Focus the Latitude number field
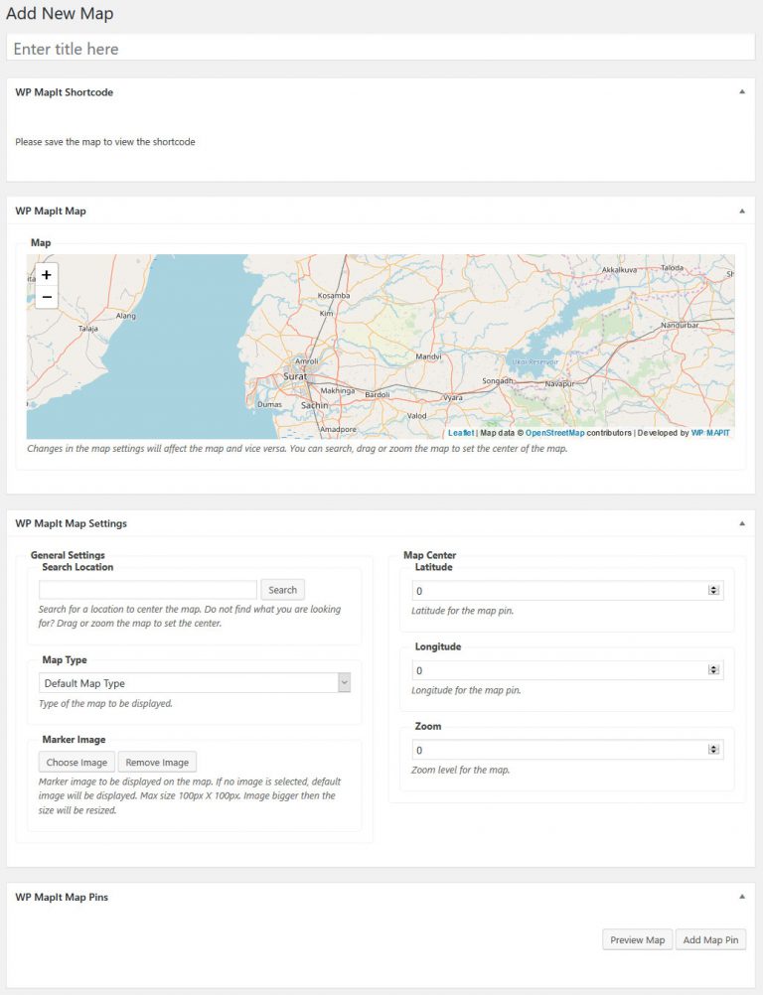 tap(567, 590)
